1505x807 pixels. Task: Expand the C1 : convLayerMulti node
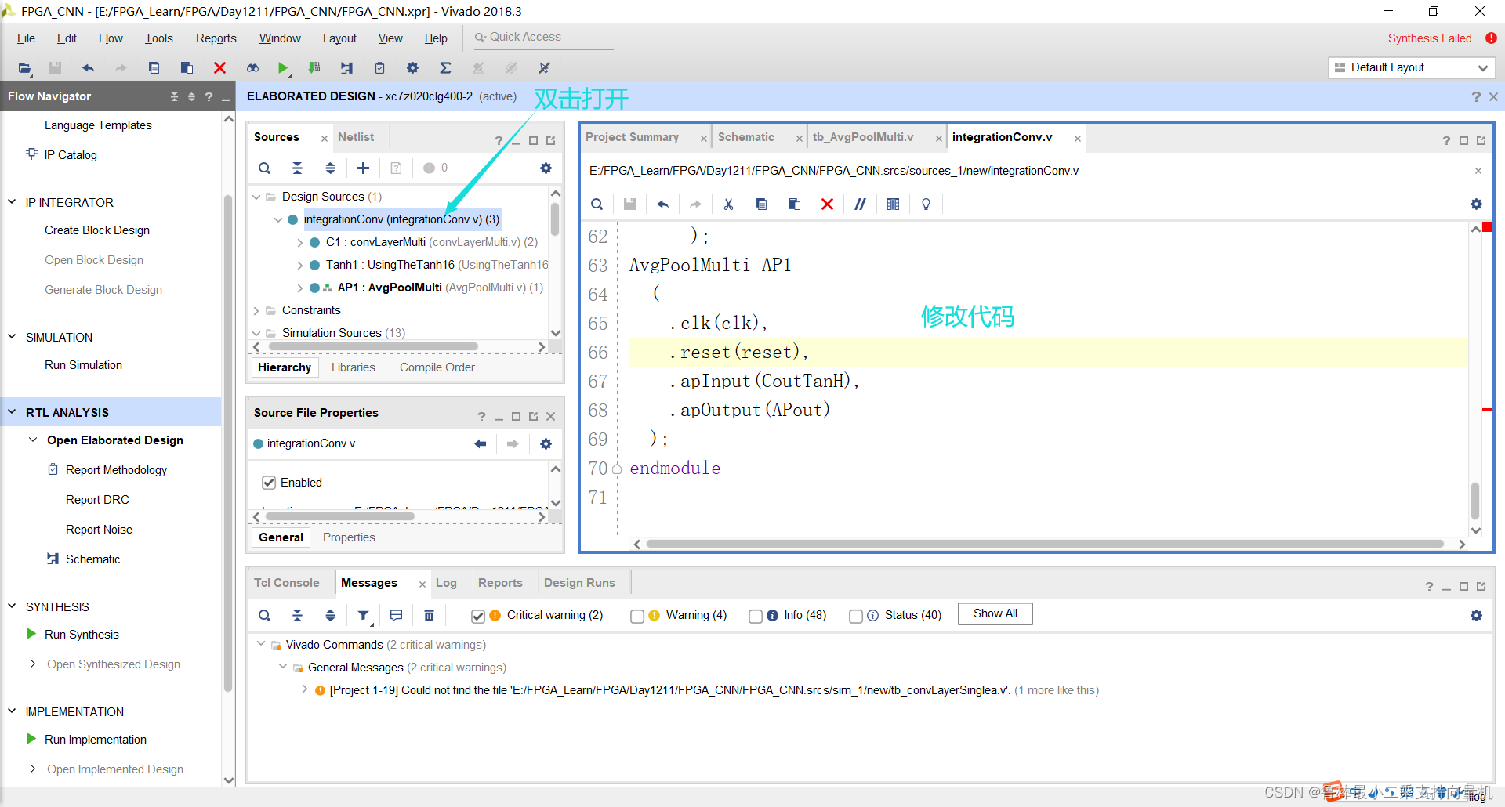click(300, 242)
